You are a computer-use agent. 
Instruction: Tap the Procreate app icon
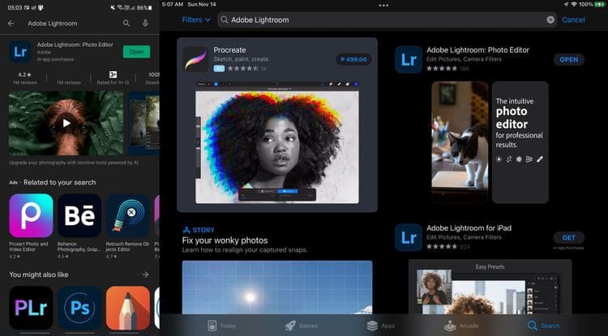195,58
